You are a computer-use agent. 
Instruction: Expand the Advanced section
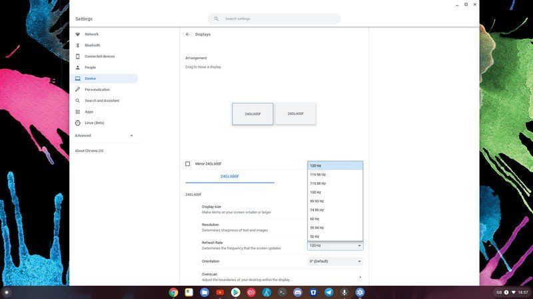pos(104,136)
